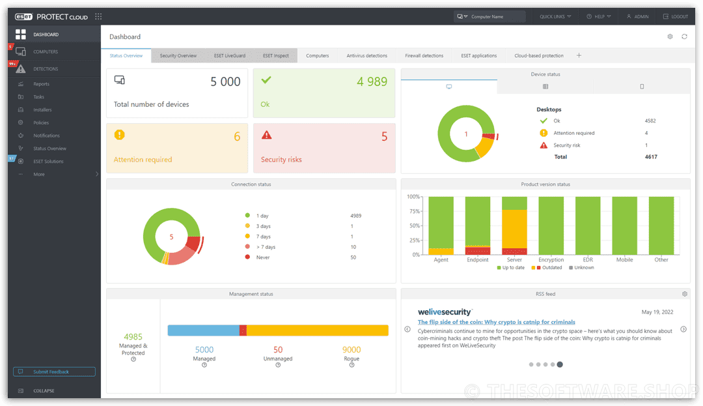Switch to the Firewall detections tab

[424, 55]
